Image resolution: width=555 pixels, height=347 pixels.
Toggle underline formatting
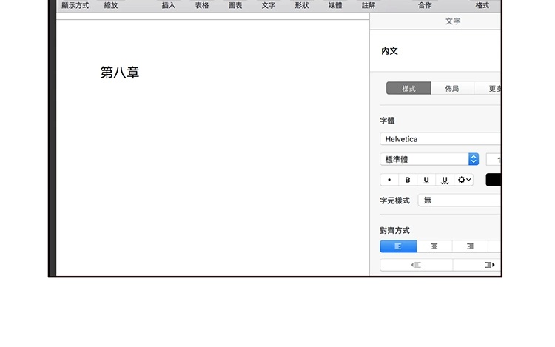(426, 180)
